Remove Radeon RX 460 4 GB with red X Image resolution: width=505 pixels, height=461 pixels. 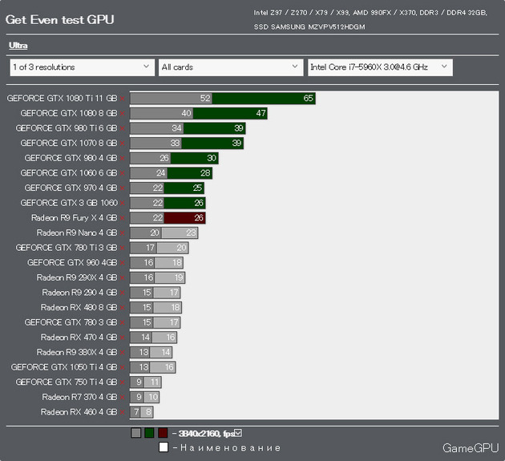point(123,412)
